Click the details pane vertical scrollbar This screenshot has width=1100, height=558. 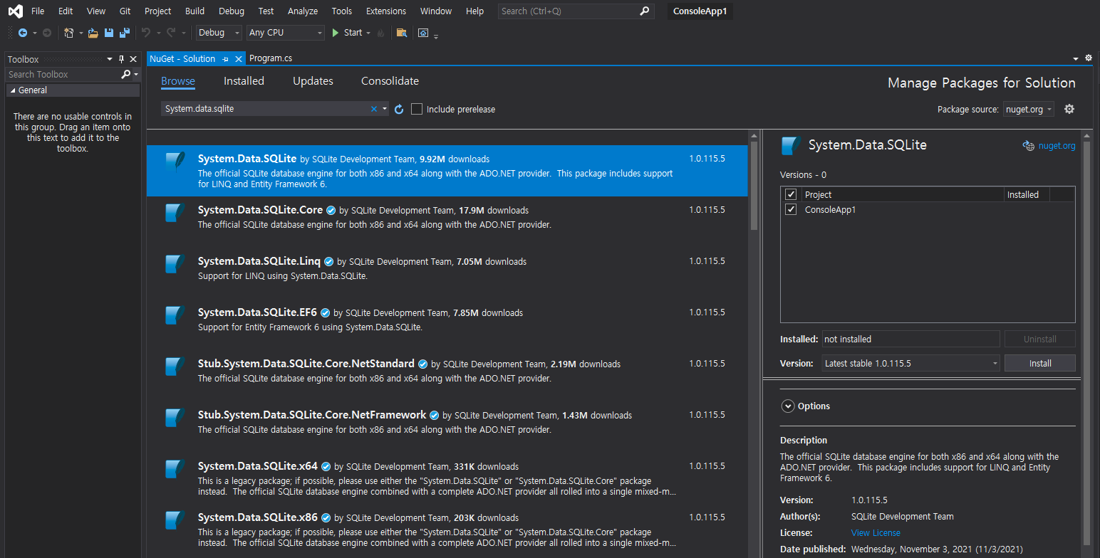1086,342
